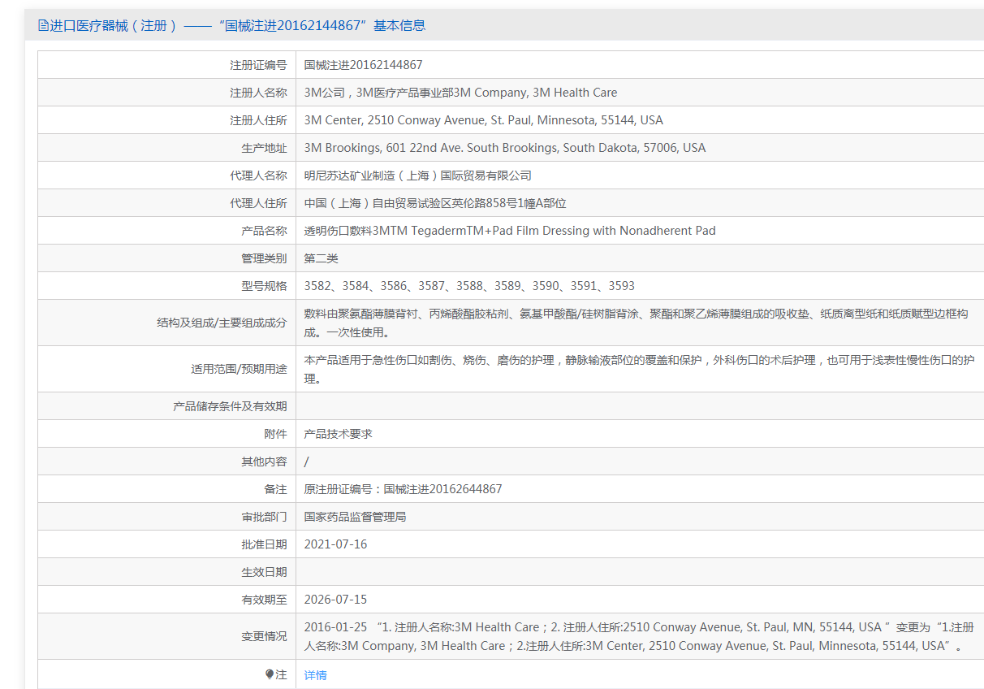Click the 生产地址 label
This screenshot has height=689, width=984.
tap(264, 148)
